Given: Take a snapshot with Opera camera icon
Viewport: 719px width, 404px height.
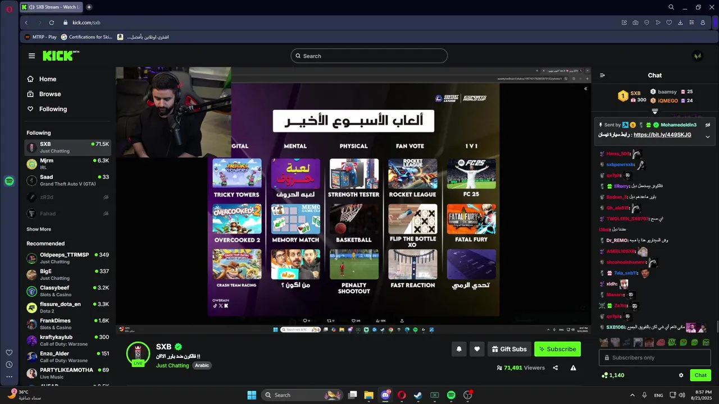Looking at the screenshot, I should [635, 22].
